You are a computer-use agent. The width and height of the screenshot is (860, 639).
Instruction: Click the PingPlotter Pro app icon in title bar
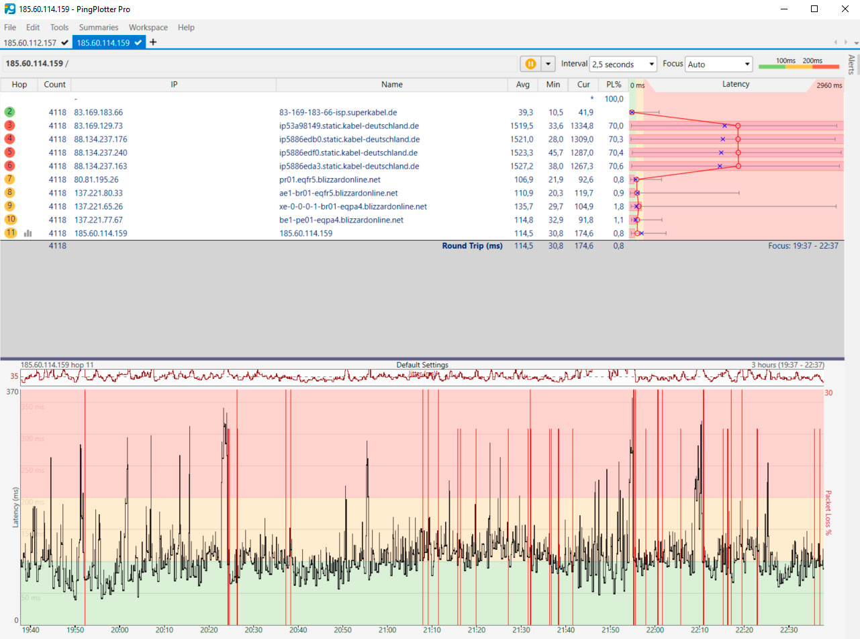(x=9, y=9)
